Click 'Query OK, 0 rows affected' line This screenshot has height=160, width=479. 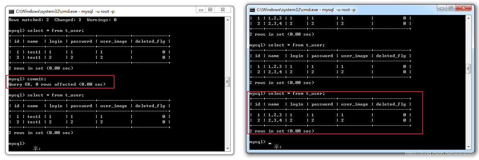point(57,84)
